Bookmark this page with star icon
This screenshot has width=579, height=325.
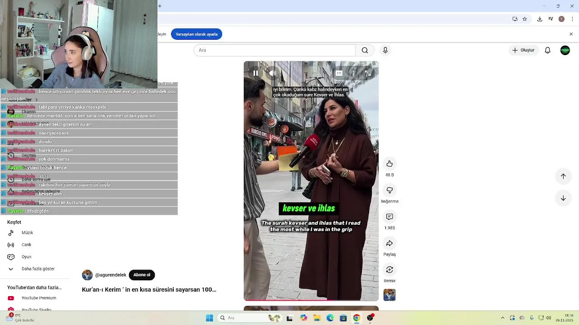525,19
